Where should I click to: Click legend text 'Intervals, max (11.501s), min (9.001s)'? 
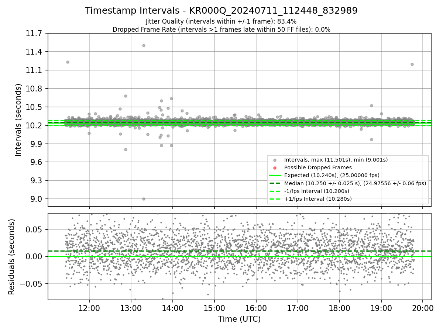click(336, 160)
